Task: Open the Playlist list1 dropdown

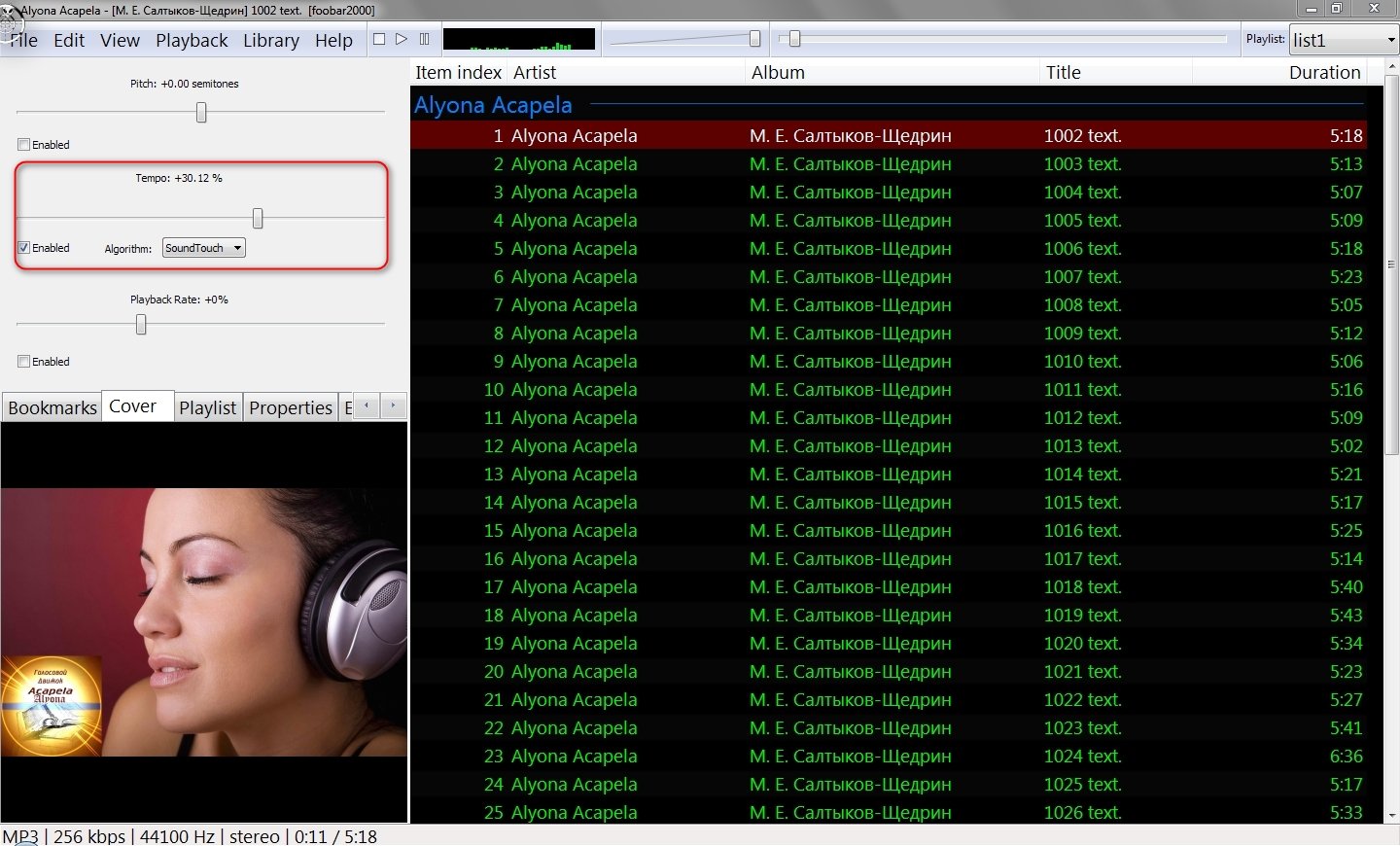Action: [x=1344, y=40]
